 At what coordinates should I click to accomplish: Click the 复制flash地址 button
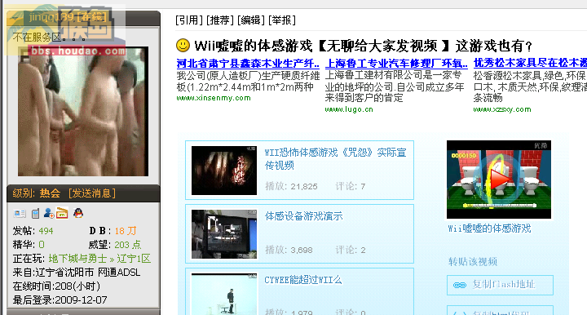(500, 285)
